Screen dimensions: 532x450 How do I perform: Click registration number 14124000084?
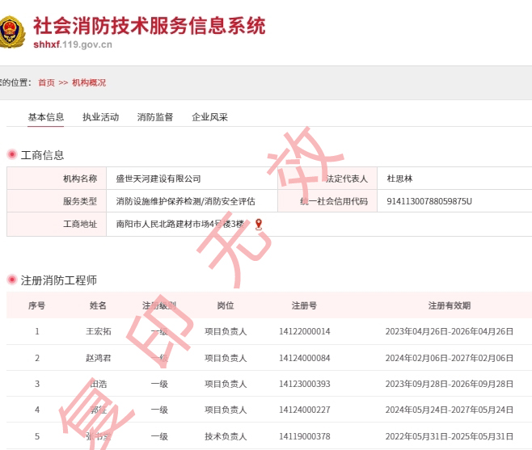(304, 358)
